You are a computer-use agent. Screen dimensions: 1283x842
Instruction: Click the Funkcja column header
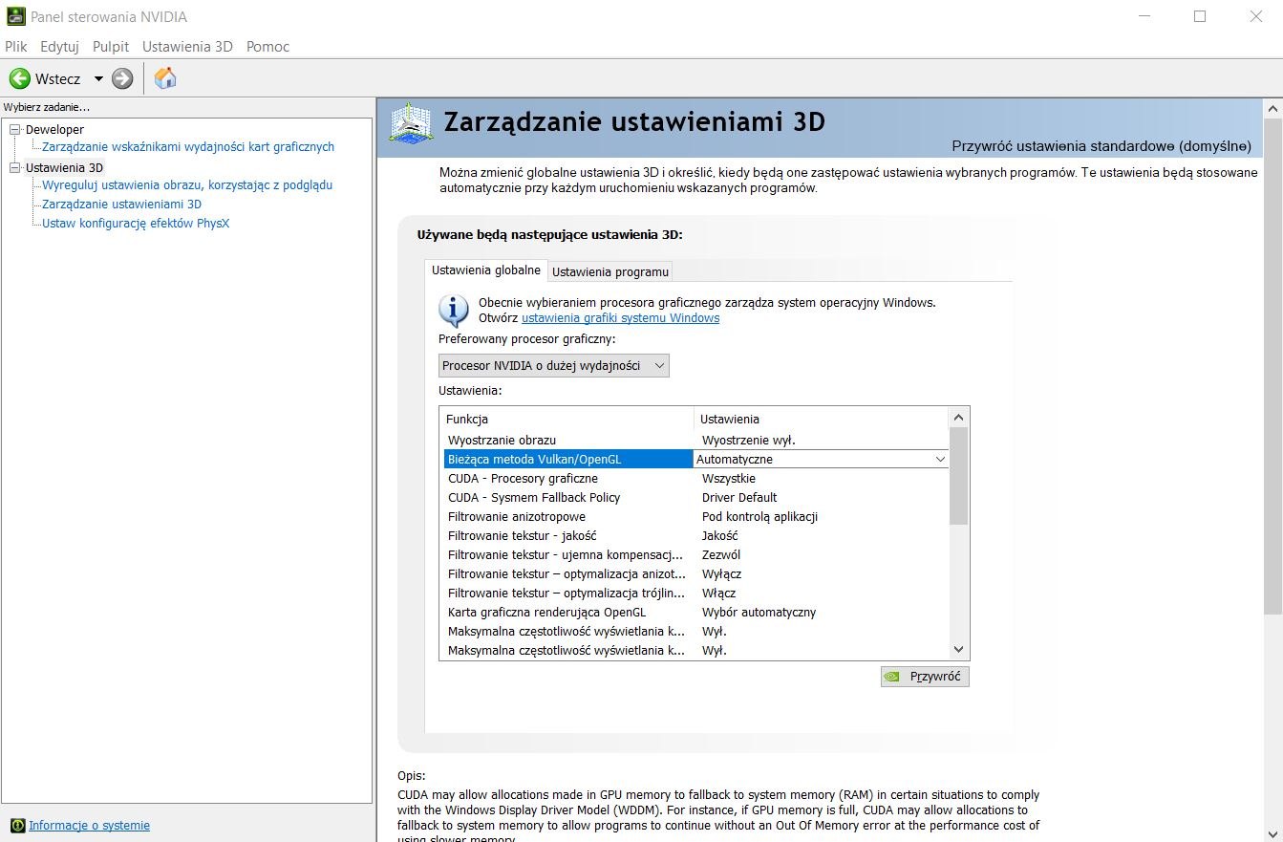tap(567, 419)
